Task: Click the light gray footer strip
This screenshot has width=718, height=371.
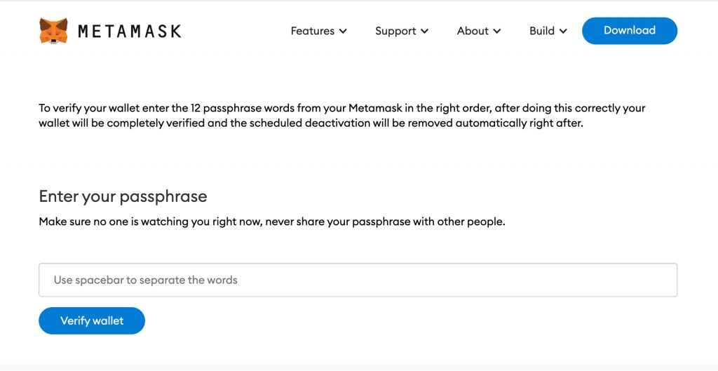Action: point(359,367)
